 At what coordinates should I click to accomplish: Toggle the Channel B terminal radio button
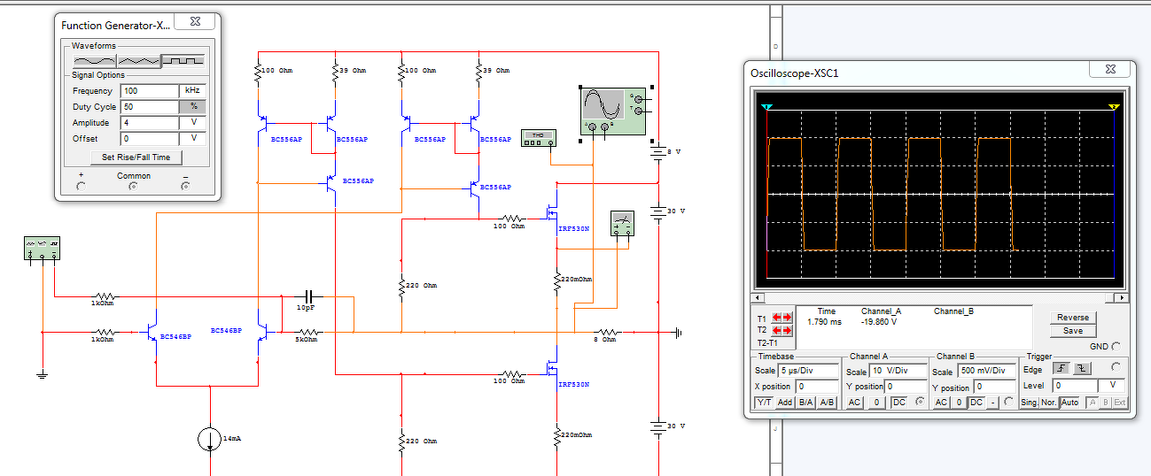point(1009,403)
